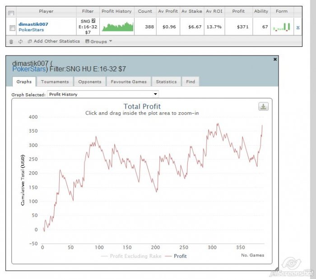This screenshot has width=316, height=279.
Task: Switch to the Find tab
Action: click(x=191, y=82)
